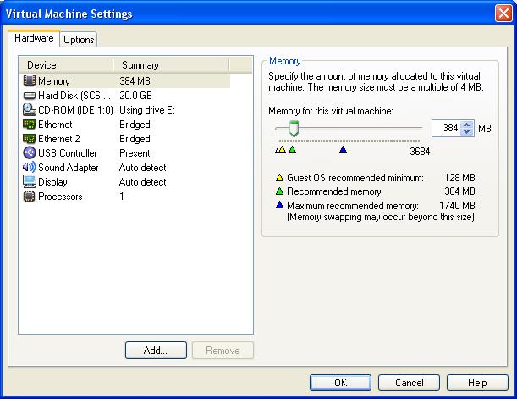
Task: Confirm settings with OK button
Action: point(340,383)
